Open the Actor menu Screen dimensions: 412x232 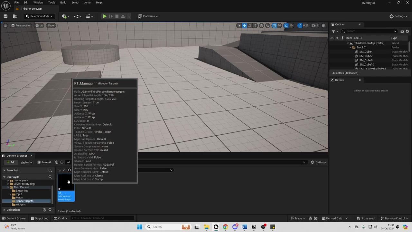click(x=88, y=3)
